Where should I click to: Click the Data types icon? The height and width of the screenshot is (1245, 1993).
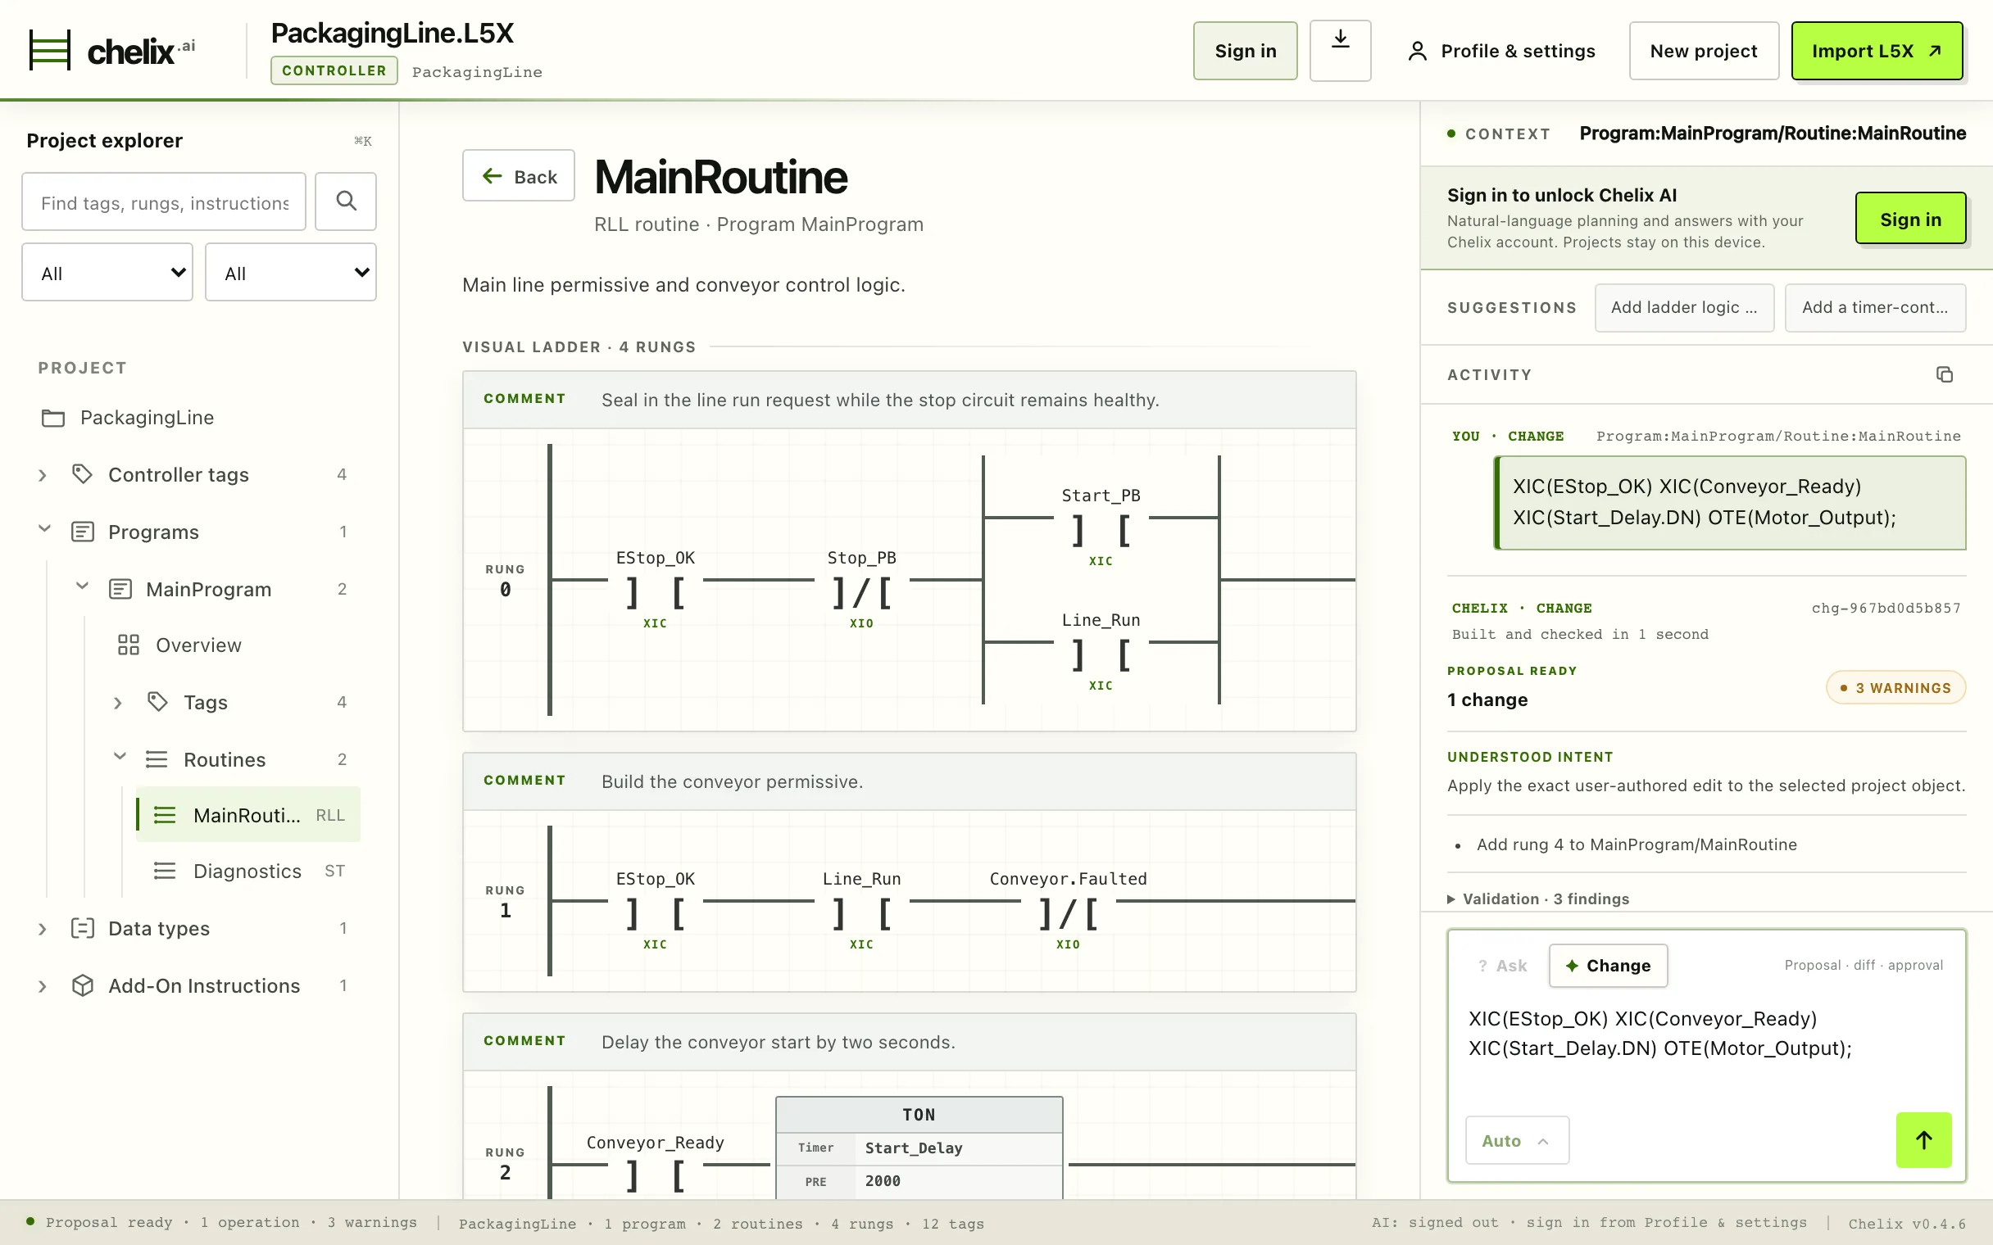point(82,928)
